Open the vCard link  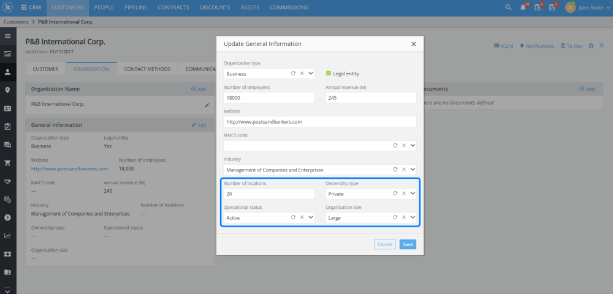click(x=503, y=46)
